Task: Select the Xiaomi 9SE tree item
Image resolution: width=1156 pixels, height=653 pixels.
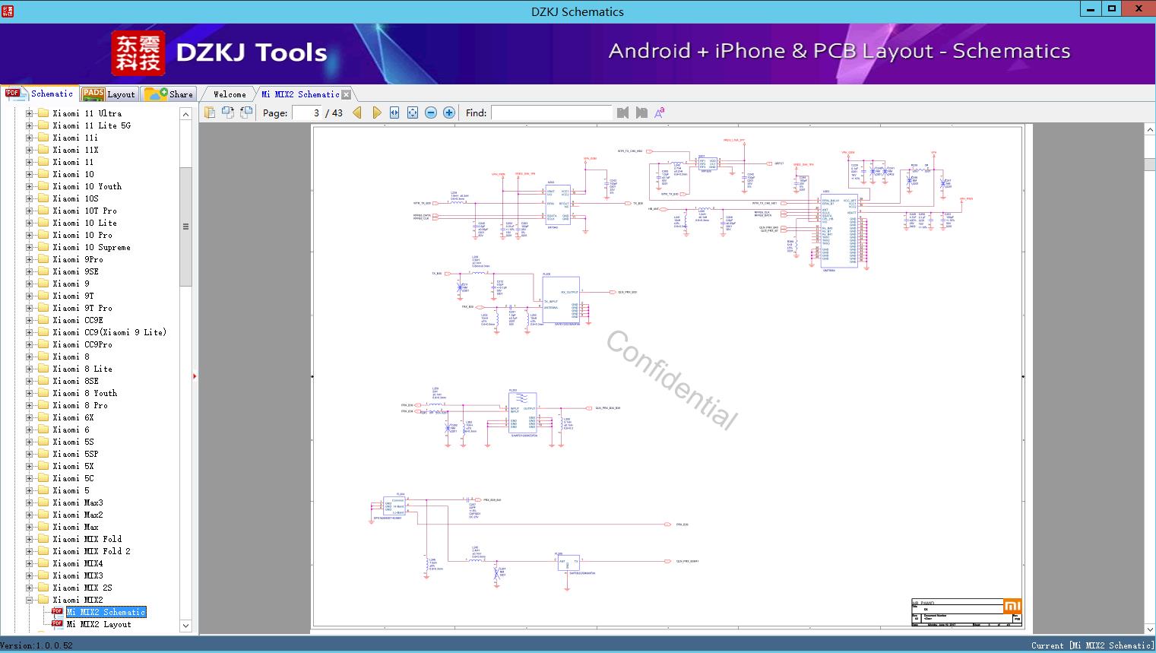Action: pyautogui.click(x=75, y=271)
